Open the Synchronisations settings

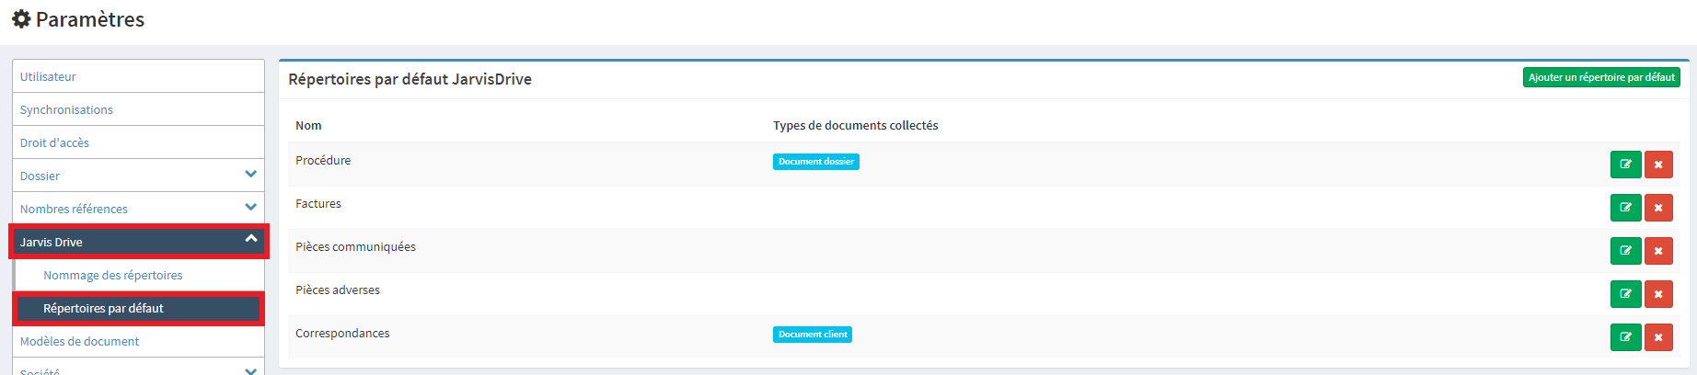point(138,109)
